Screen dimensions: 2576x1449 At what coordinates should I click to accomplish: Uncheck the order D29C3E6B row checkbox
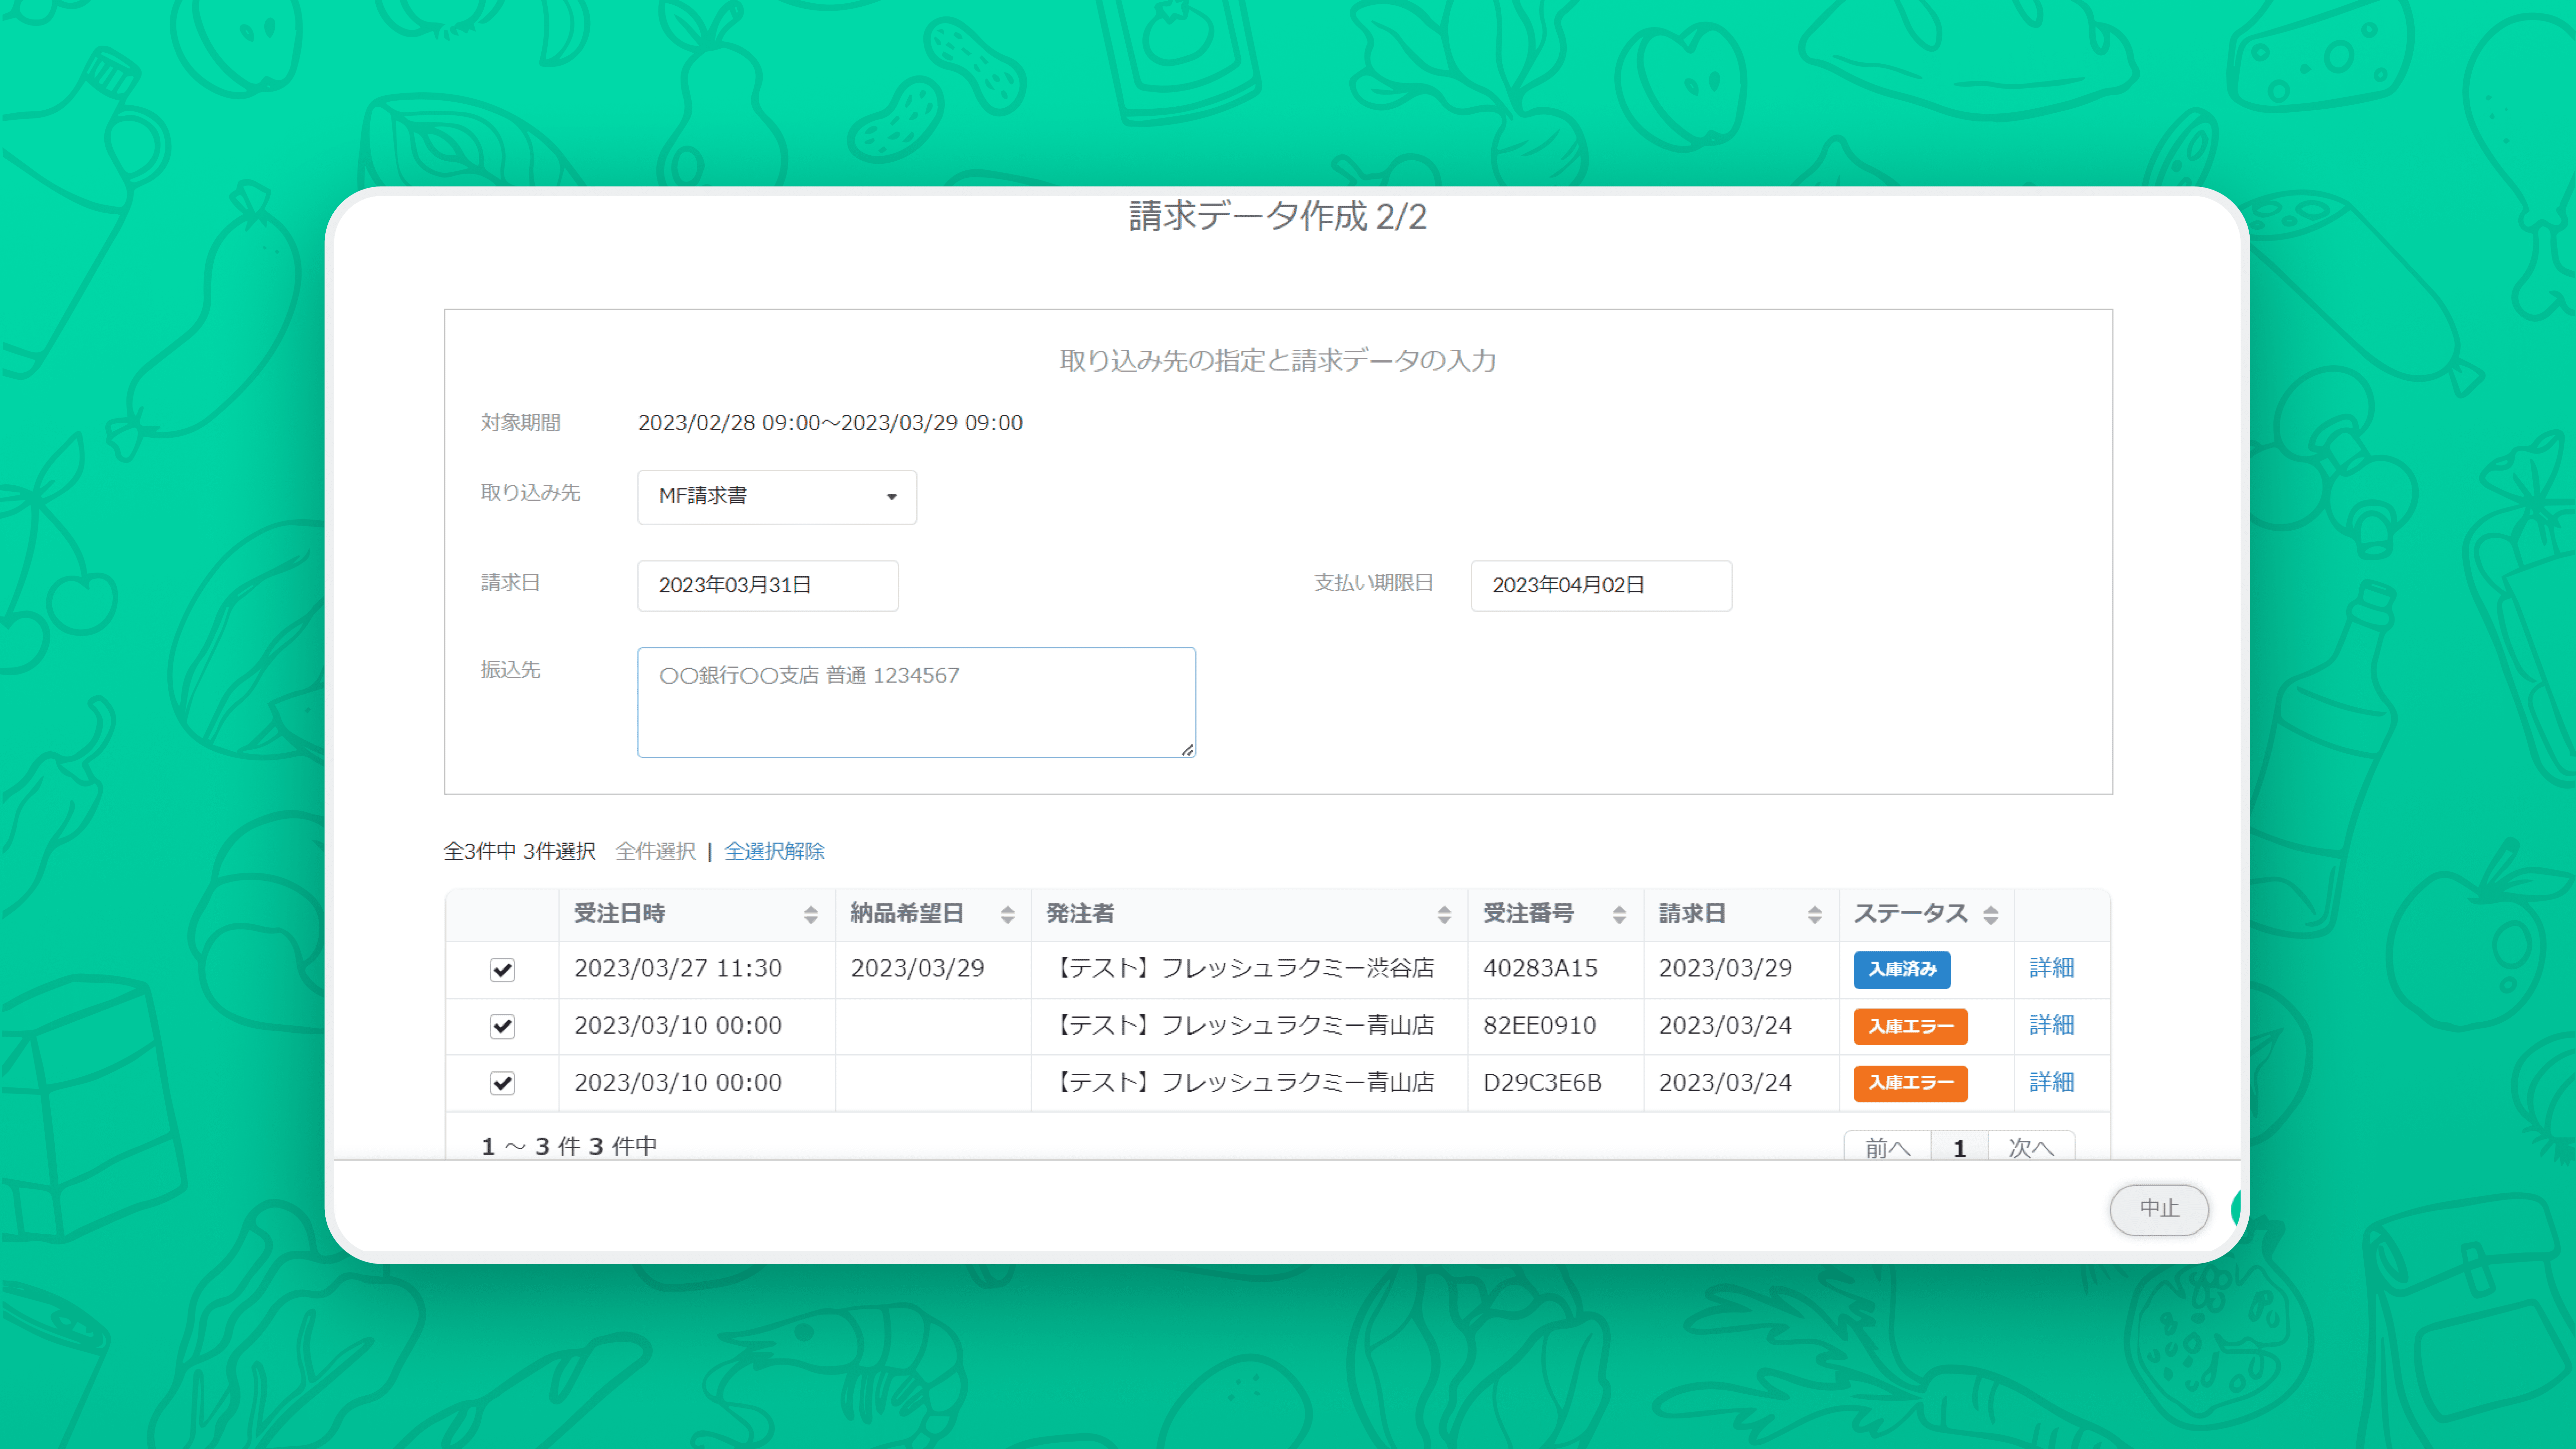[x=502, y=1083]
